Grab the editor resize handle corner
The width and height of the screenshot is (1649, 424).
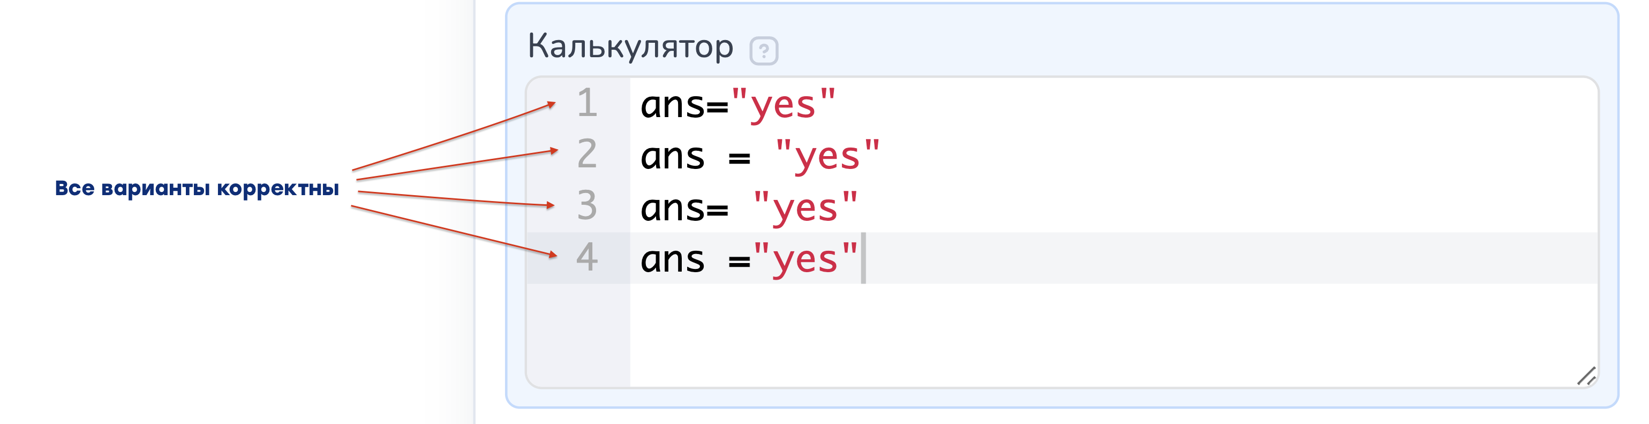coord(1586,376)
